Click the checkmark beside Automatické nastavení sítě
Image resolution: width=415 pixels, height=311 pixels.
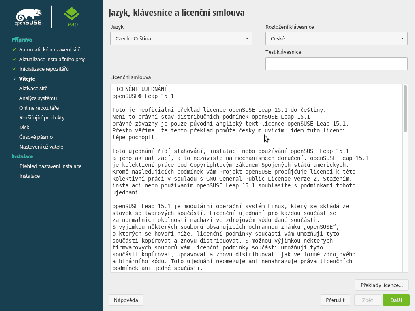15,49
